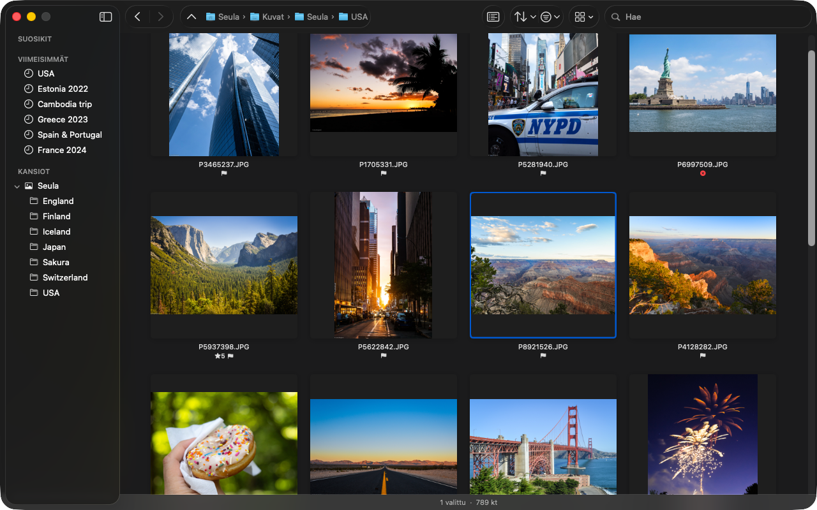Focus the Hae search field
This screenshot has height=510, width=817.
coord(707,17)
